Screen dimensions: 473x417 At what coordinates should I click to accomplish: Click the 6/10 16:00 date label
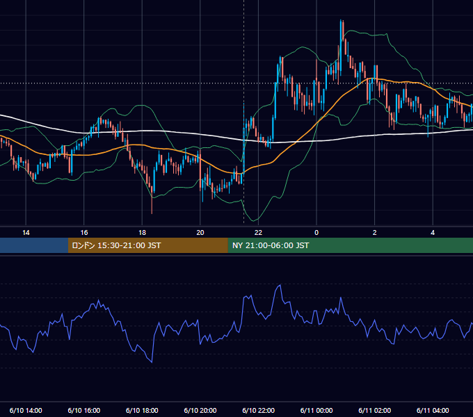(84, 410)
